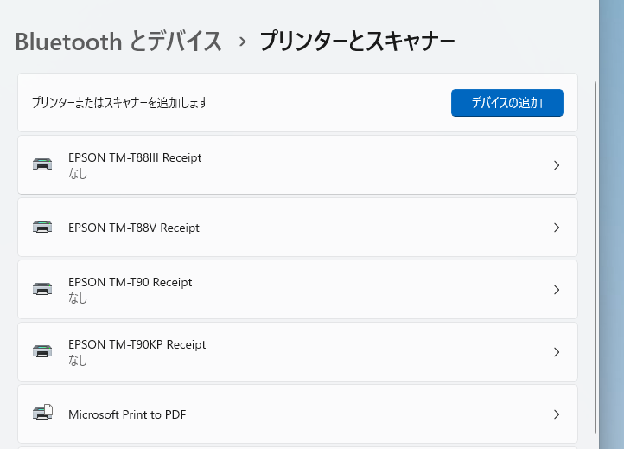Select the EPSON TM-T88III Receipt name label
This screenshot has width=624, height=449.
[134, 158]
